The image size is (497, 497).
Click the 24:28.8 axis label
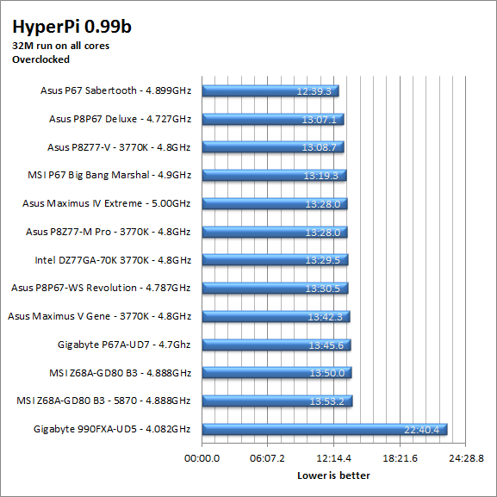click(x=466, y=458)
